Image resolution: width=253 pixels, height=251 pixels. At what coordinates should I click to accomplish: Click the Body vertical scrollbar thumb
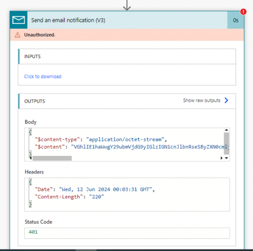(226, 143)
